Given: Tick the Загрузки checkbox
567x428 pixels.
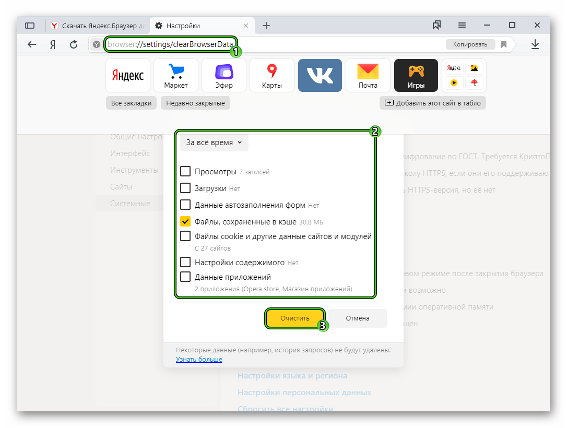Looking at the screenshot, I should [185, 188].
